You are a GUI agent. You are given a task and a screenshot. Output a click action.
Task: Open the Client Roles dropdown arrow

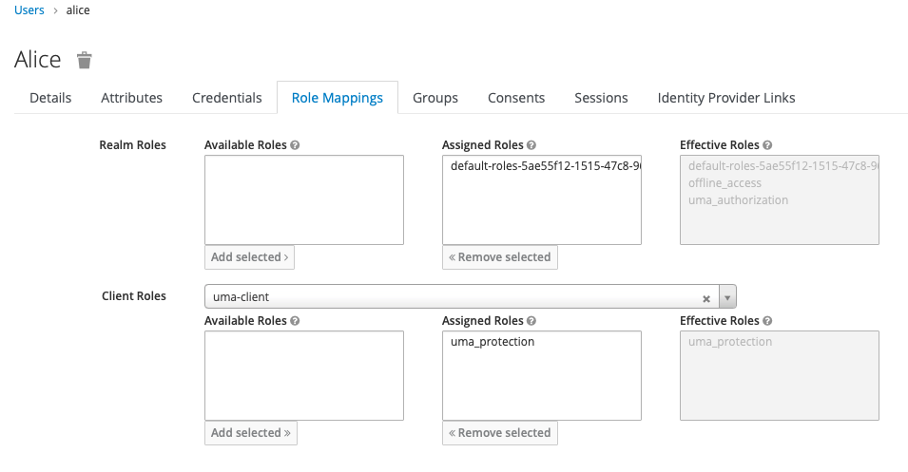[727, 297]
